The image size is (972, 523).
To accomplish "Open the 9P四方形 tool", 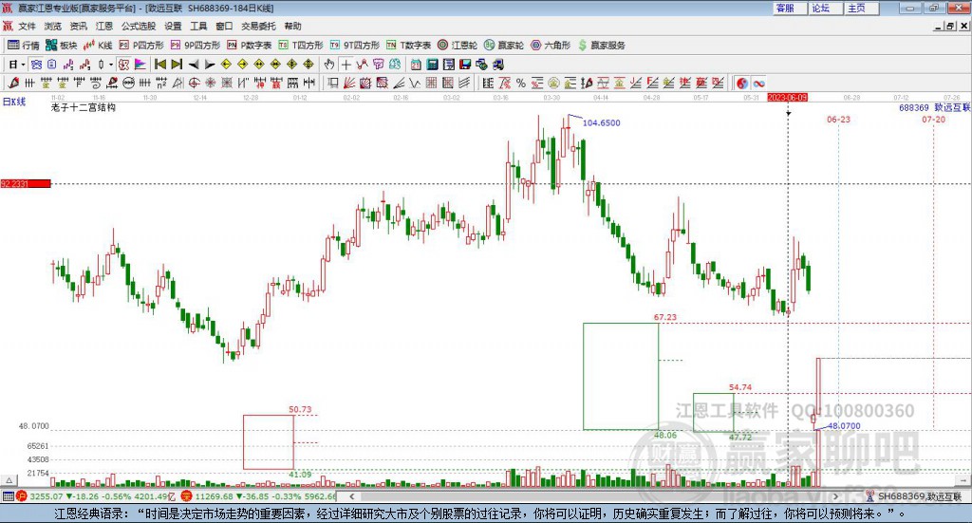I will 196,46.
